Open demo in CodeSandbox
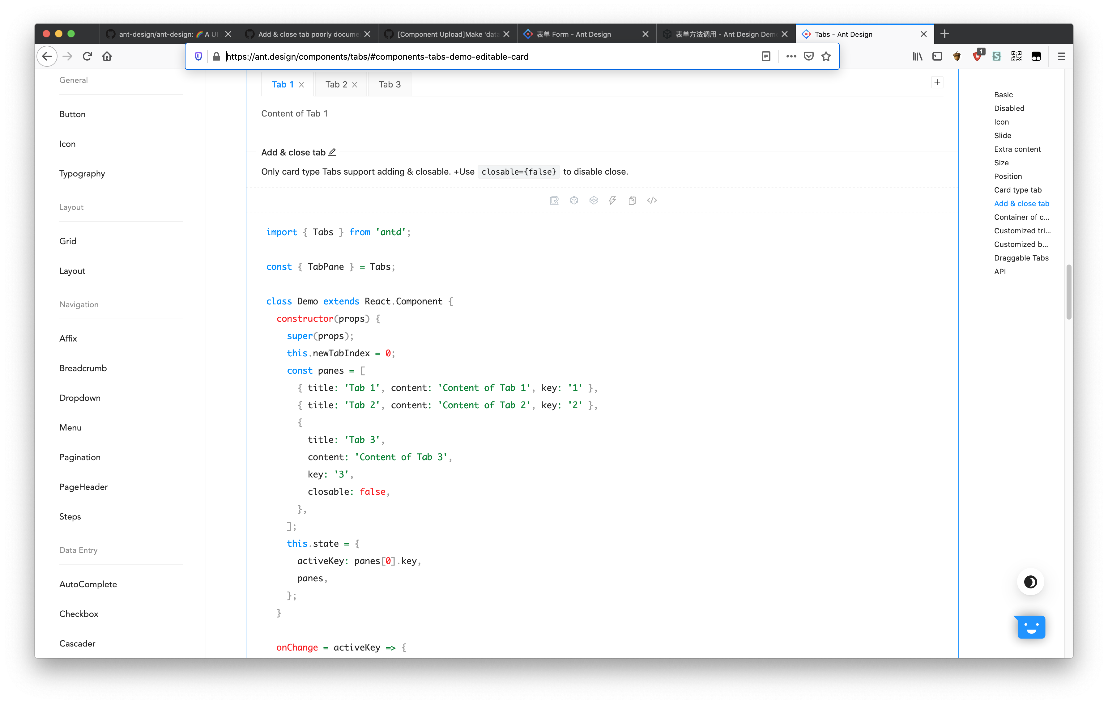The image size is (1108, 704). [574, 200]
